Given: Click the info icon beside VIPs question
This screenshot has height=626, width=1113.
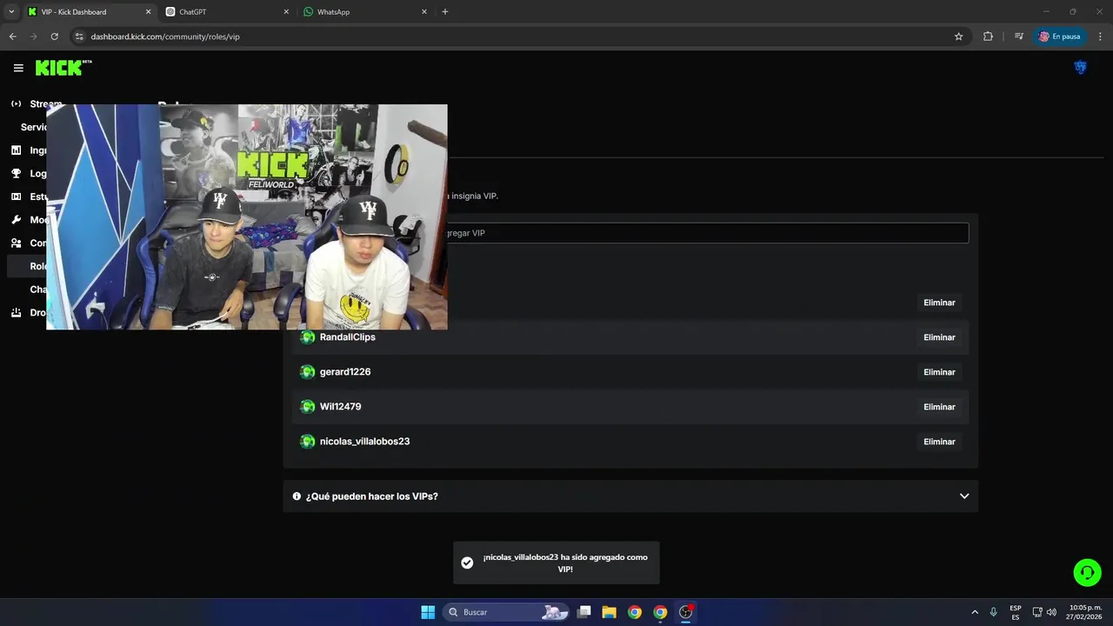Looking at the screenshot, I should coord(297,496).
